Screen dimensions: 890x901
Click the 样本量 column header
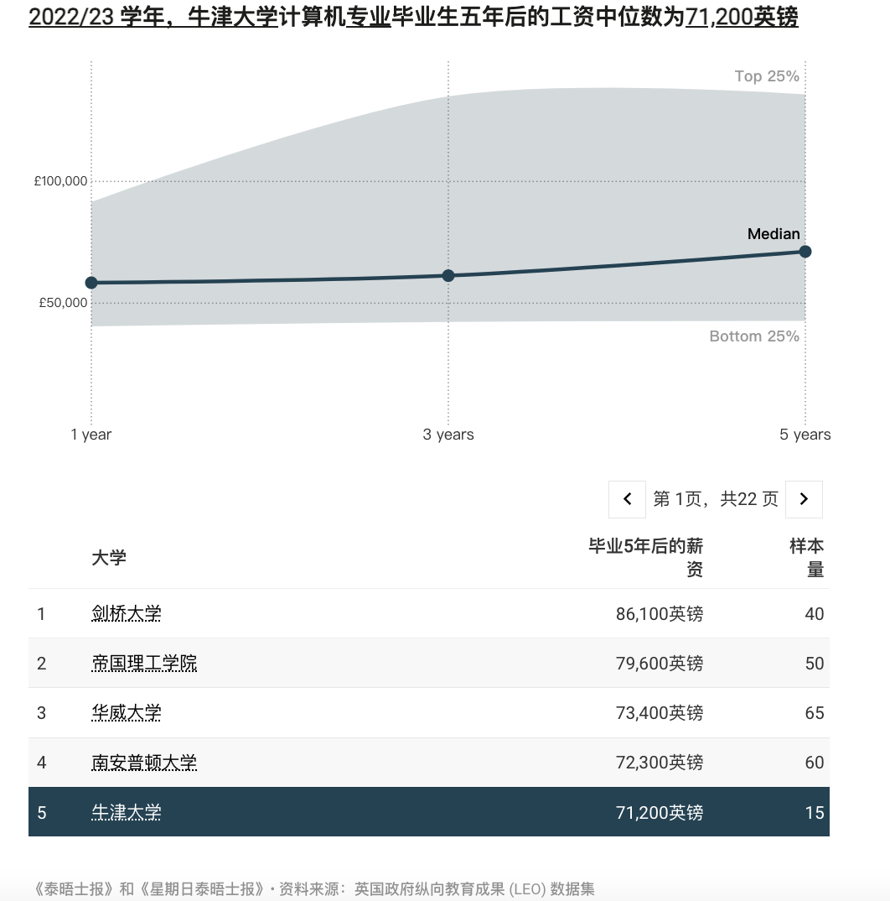click(x=807, y=558)
